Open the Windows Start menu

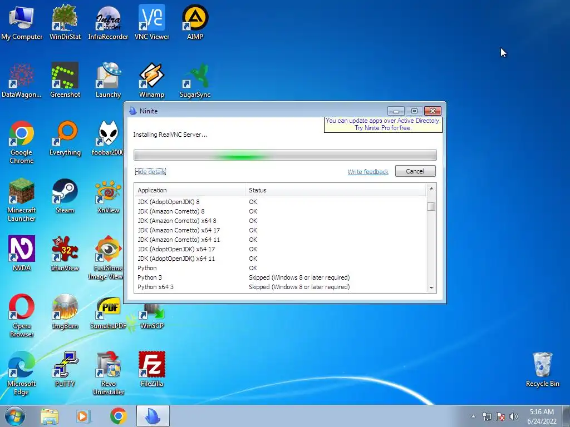coord(15,416)
